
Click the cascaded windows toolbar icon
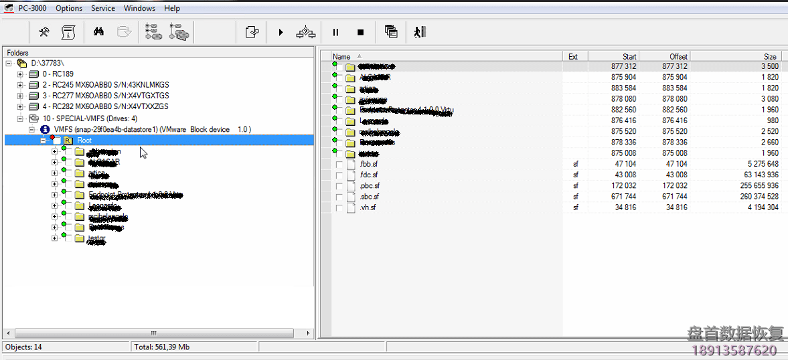391,31
